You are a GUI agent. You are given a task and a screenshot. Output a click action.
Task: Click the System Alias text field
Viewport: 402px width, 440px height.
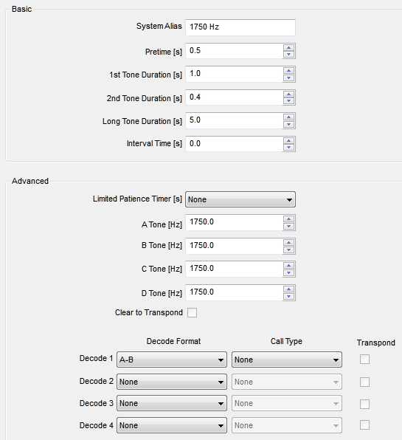click(240, 27)
